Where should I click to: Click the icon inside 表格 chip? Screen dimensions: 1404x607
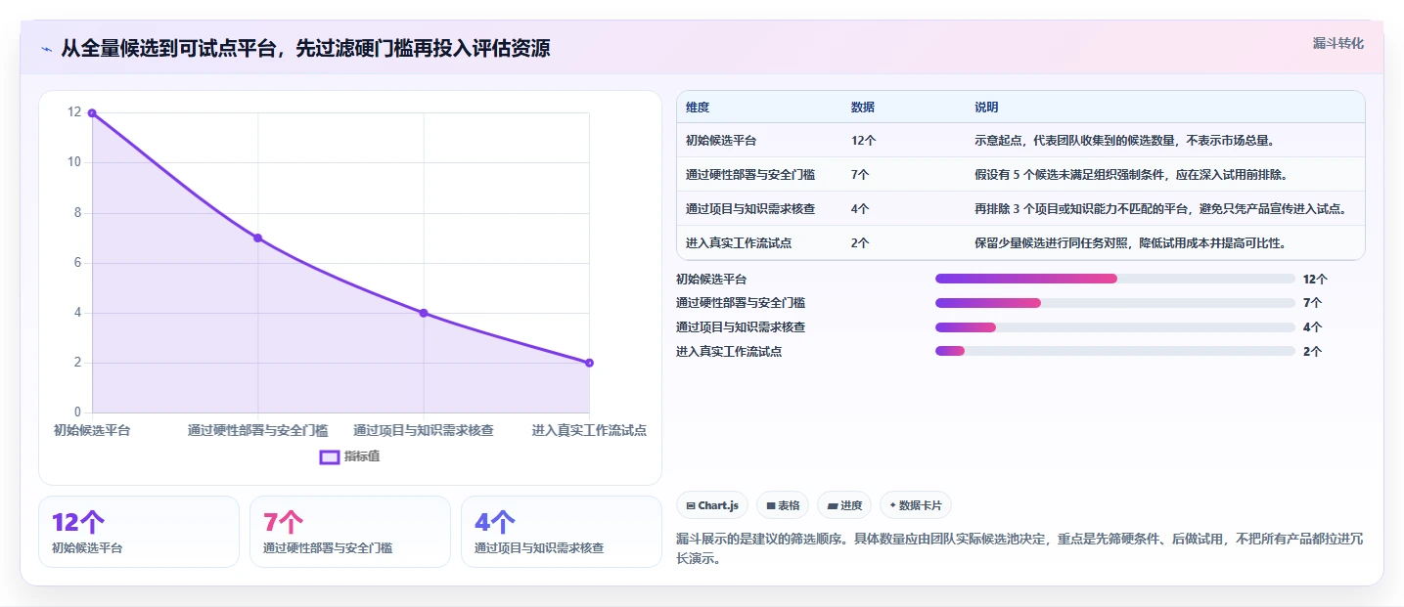coord(771,505)
